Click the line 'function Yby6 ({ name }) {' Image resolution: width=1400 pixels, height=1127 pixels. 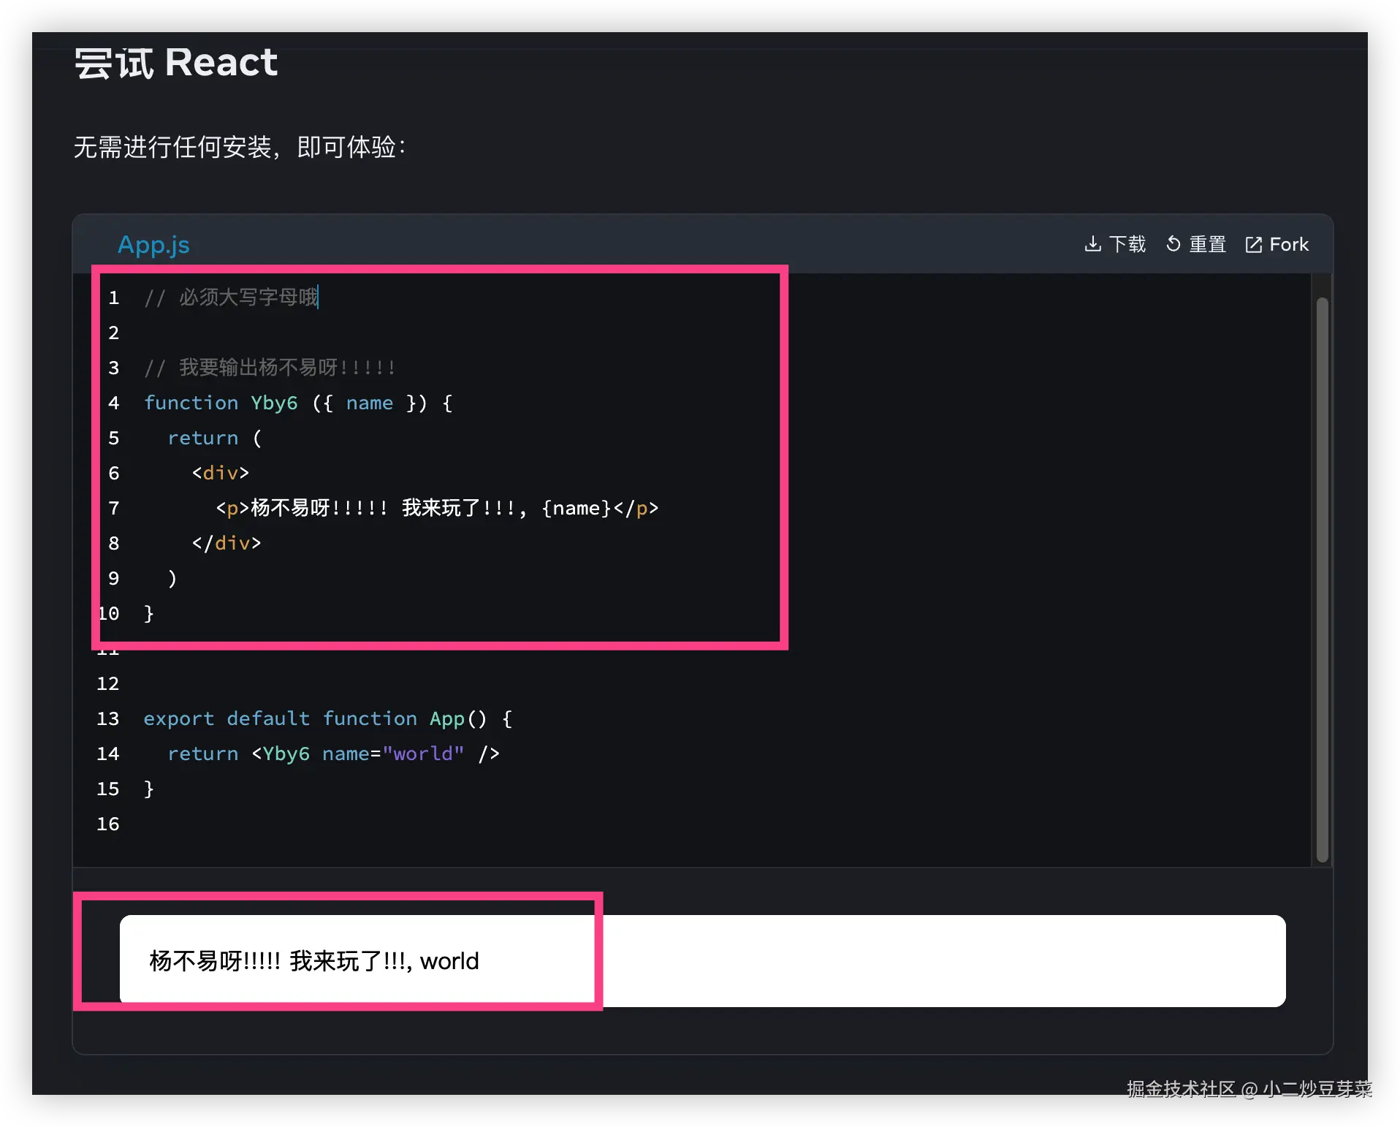[298, 403]
